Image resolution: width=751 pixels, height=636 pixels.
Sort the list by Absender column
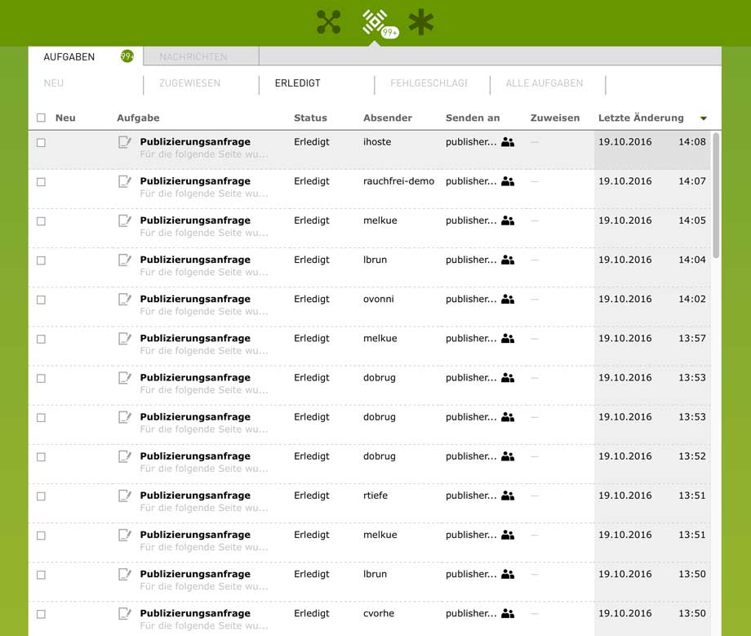pyautogui.click(x=387, y=118)
